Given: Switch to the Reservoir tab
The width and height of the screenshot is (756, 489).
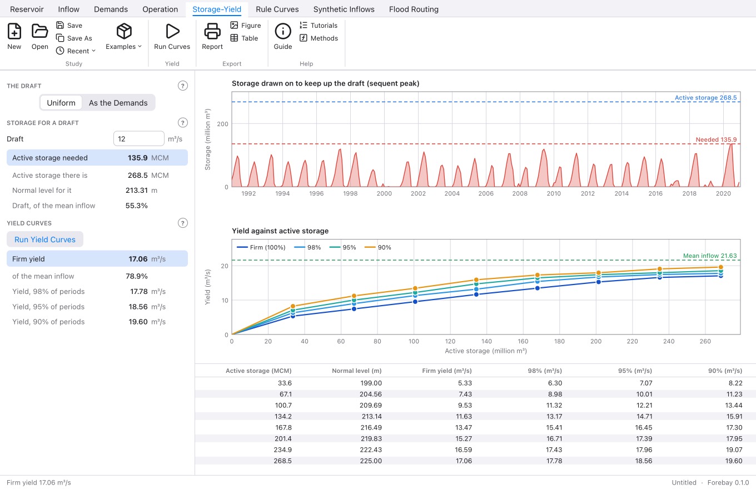Looking at the screenshot, I should (27, 9).
